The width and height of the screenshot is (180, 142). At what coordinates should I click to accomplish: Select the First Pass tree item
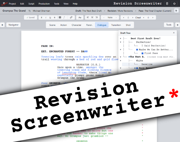(151, 53)
